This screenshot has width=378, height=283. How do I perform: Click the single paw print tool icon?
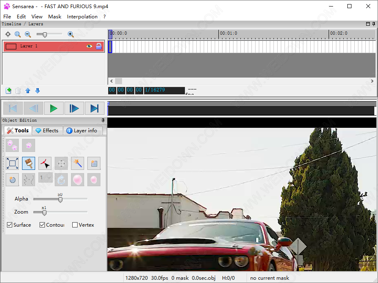29,145
